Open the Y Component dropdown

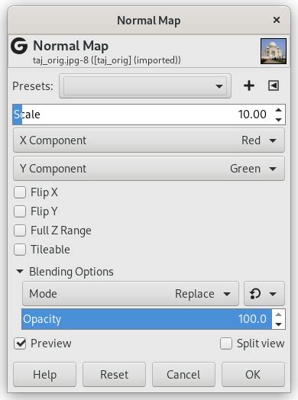coord(149,169)
